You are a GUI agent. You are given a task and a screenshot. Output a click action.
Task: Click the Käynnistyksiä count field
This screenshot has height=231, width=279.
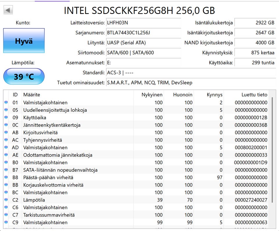pos(255,53)
